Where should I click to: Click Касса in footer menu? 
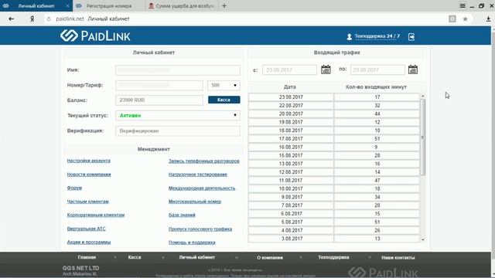pyautogui.click(x=135, y=257)
